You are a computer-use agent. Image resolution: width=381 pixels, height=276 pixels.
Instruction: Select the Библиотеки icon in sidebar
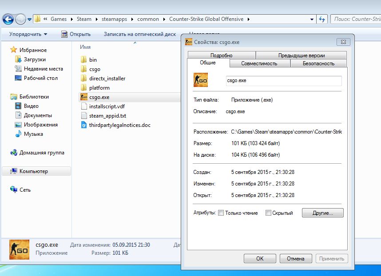click(x=14, y=97)
